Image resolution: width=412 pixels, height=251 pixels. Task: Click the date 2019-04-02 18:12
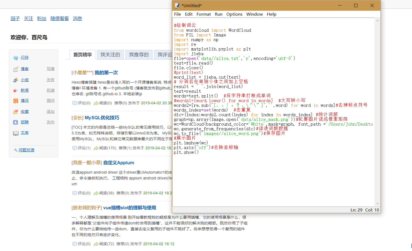tap(159, 244)
